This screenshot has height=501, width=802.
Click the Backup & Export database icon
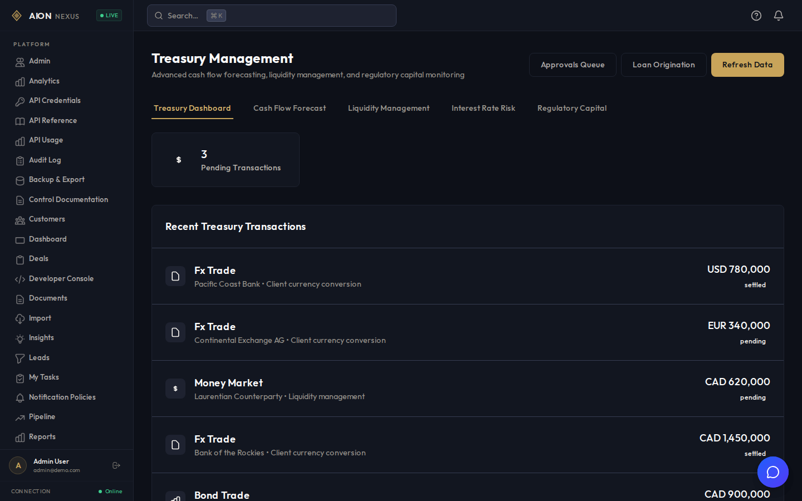tap(20, 180)
